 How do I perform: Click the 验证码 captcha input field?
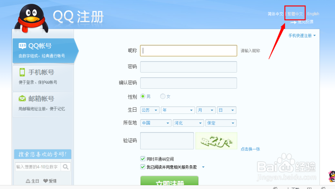pyautogui.click(x=167, y=141)
